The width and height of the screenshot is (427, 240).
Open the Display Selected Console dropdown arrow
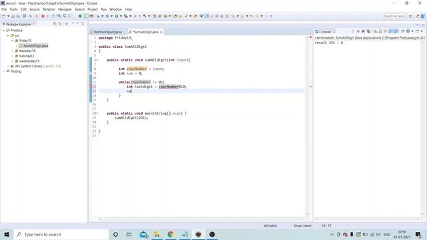tap(412, 31)
